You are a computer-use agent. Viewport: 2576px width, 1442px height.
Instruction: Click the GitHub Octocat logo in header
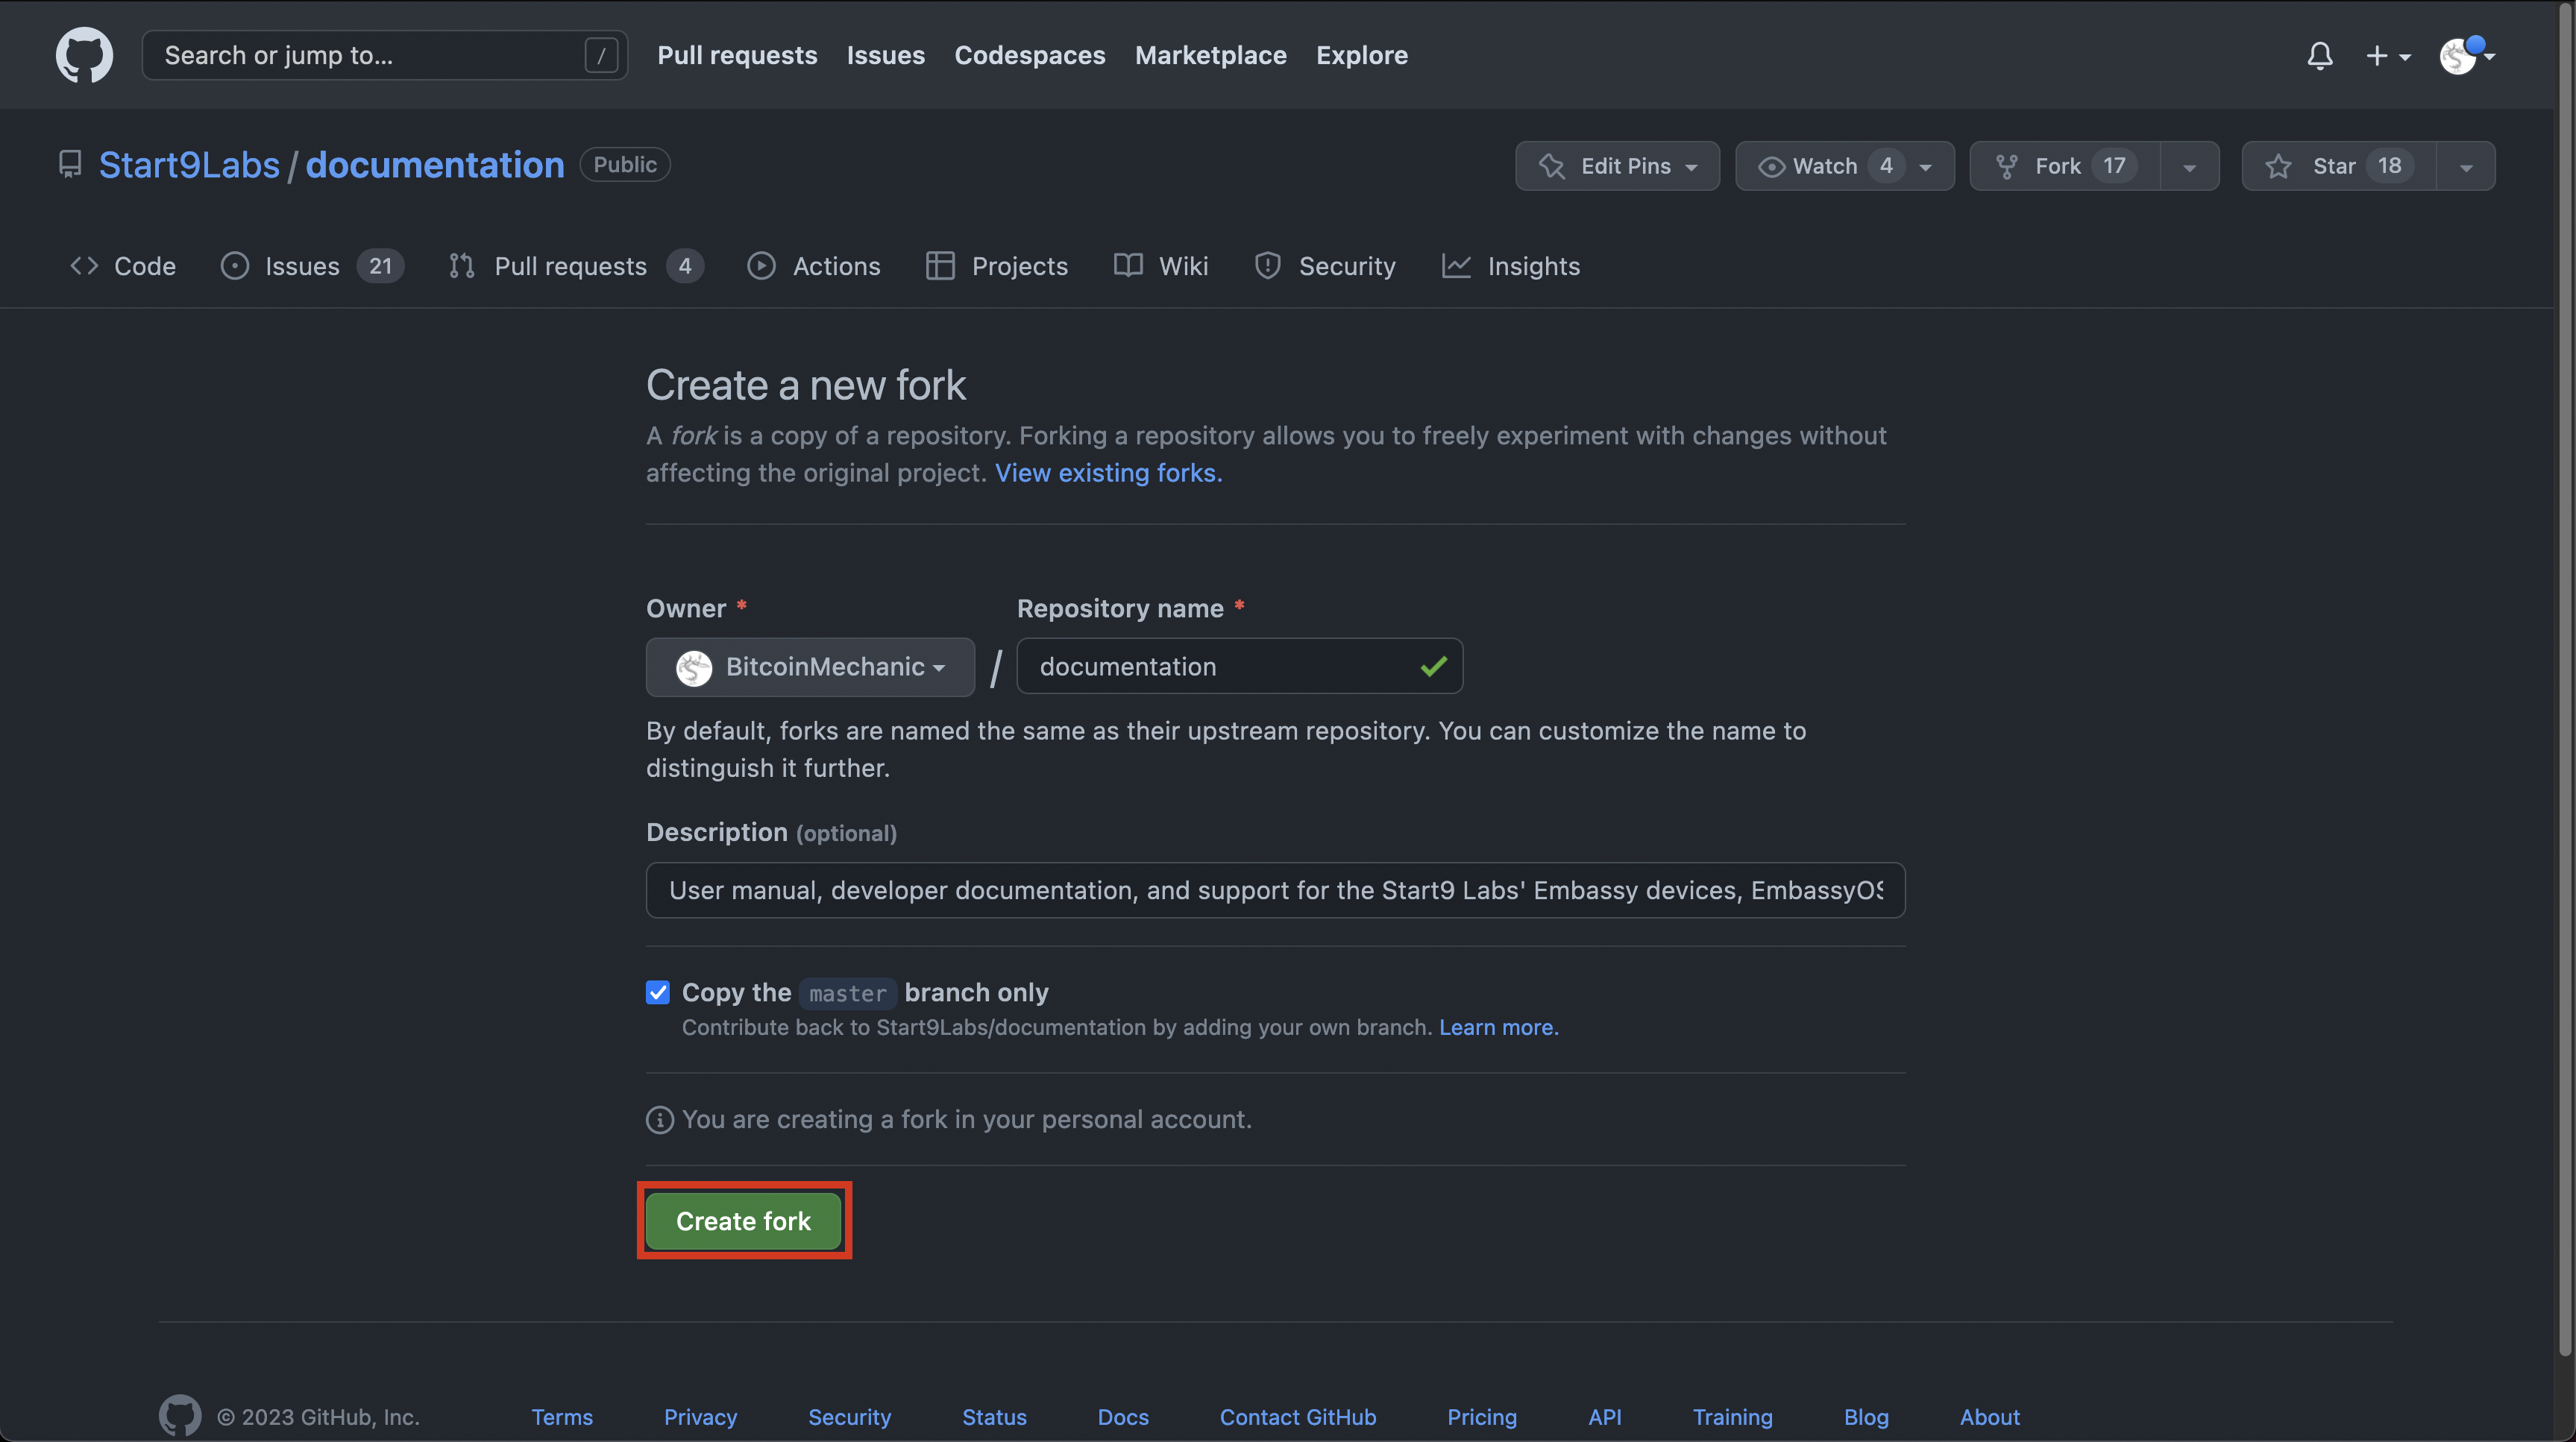[x=84, y=55]
